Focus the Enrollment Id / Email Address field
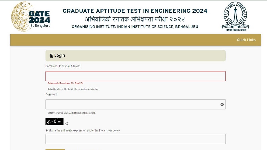The height and width of the screenshot is (150, 267). pyautogui.click(x=135, y=76)
